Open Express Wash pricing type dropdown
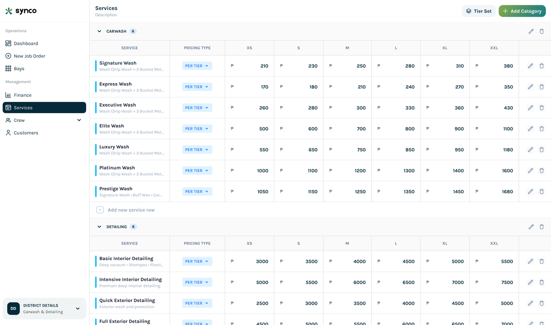 197,87
